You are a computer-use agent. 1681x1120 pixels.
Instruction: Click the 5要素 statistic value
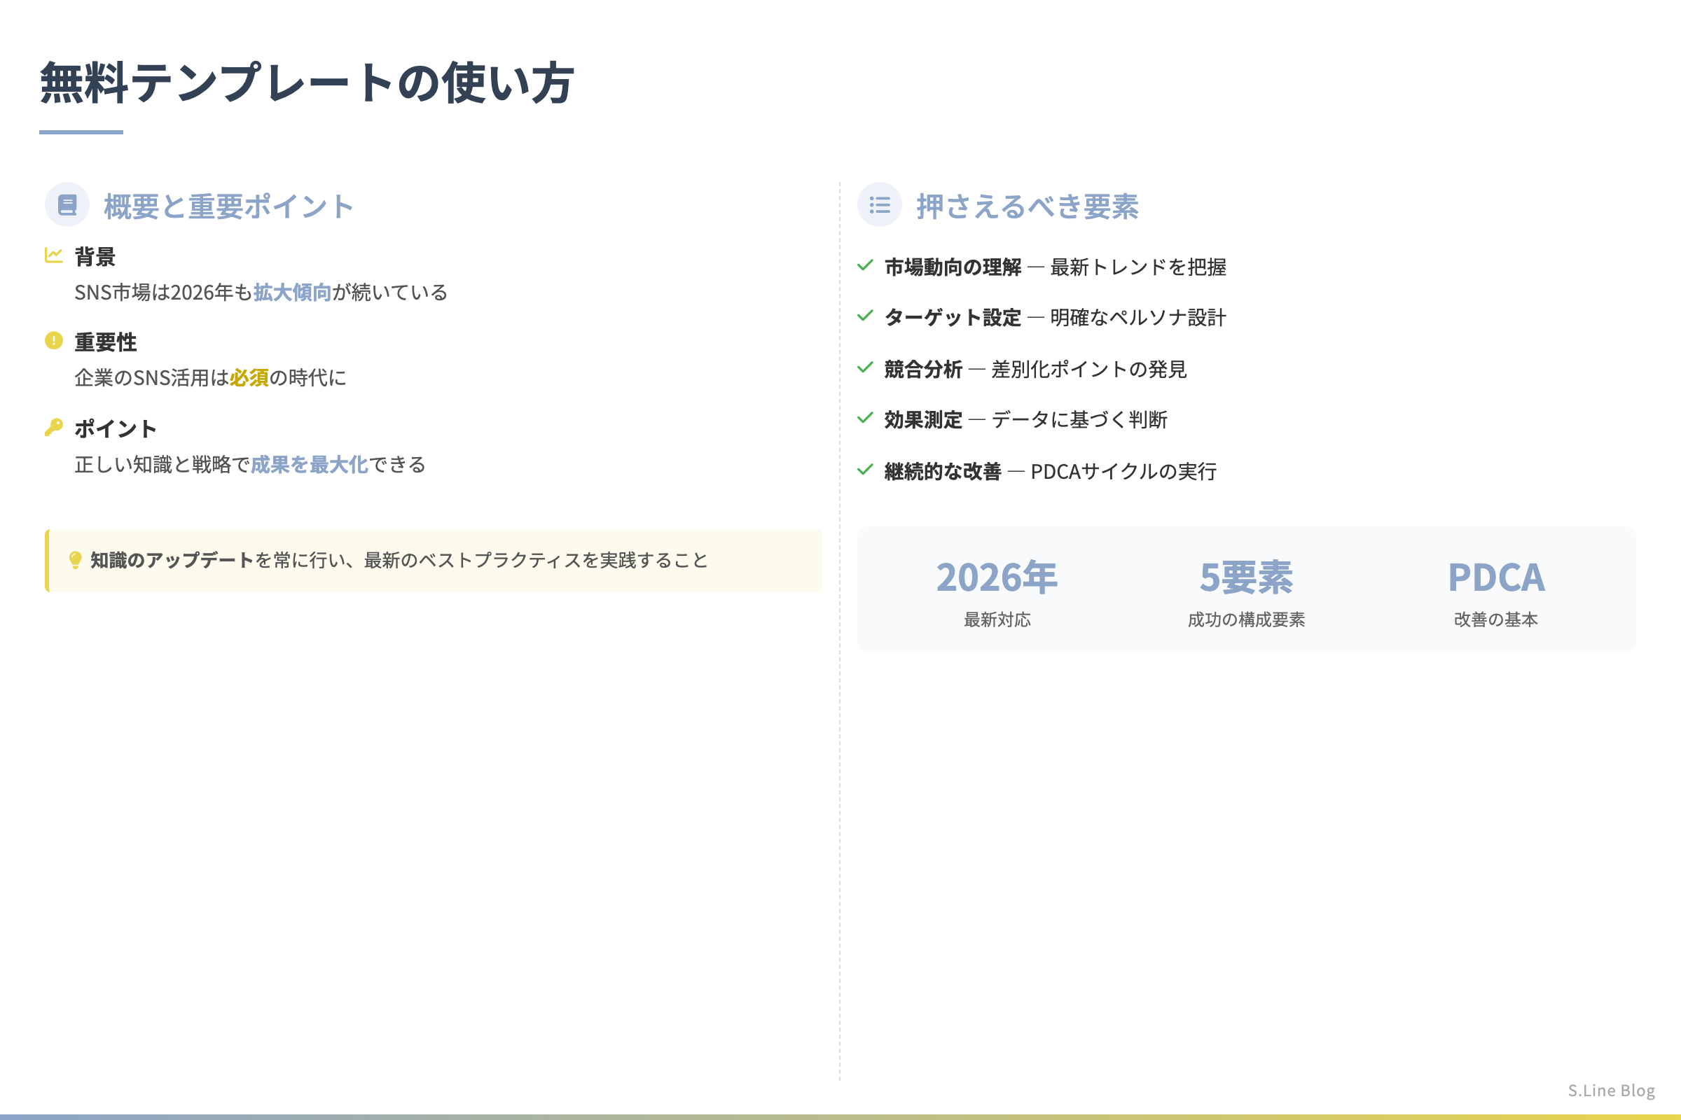[1247, 577]
